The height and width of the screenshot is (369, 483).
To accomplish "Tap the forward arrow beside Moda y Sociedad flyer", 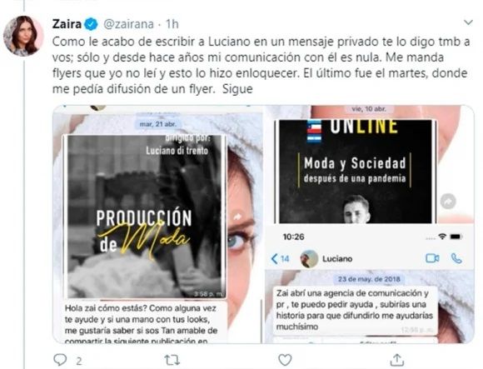I will tap(448, 202).
